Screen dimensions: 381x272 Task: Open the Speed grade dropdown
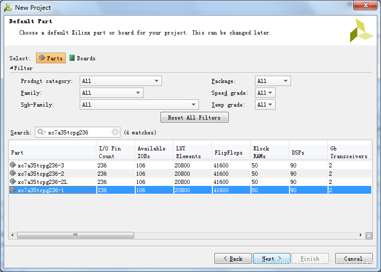pyautogui.click(x=265, y=93)
